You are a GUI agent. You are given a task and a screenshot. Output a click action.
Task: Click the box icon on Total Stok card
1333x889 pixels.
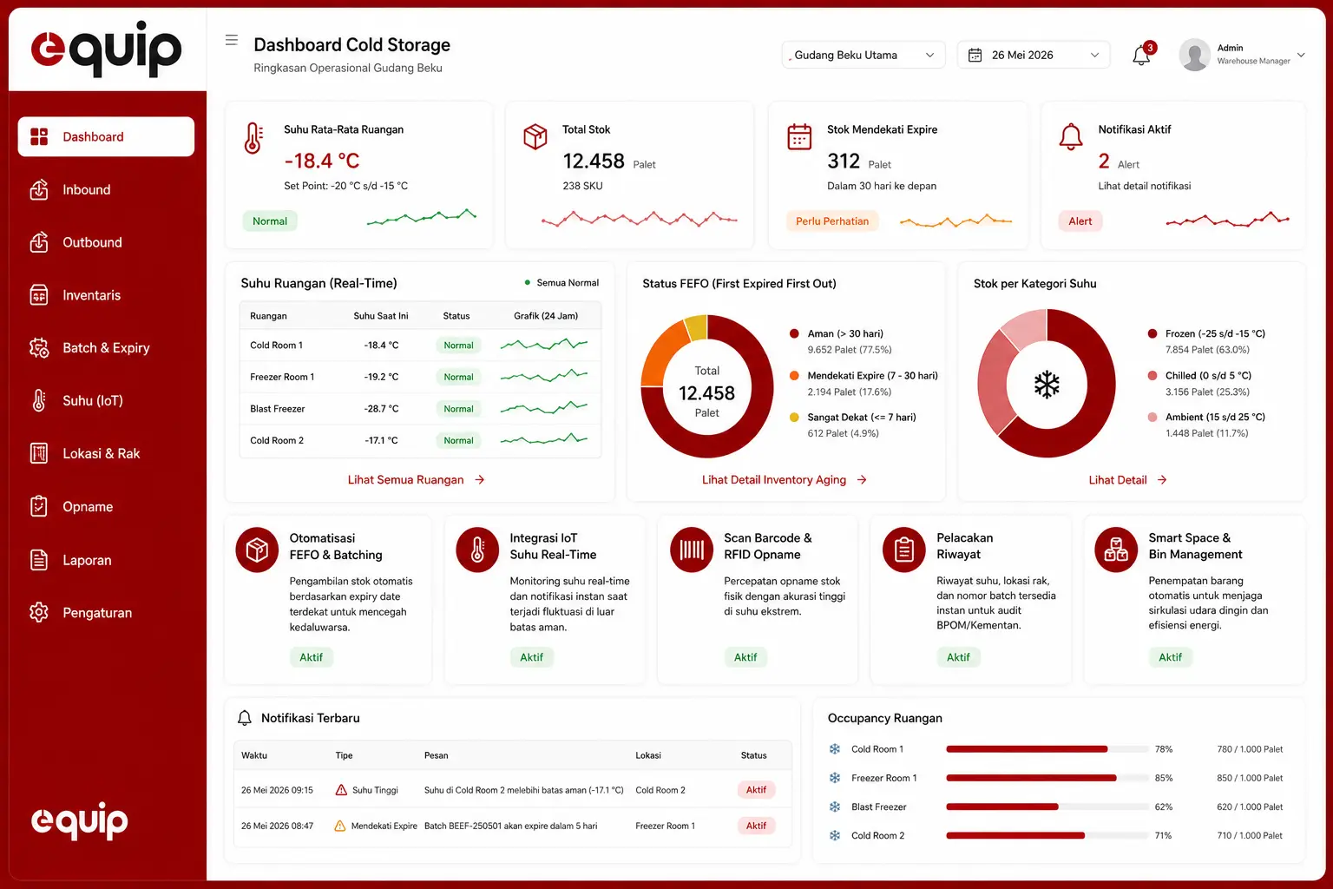point(535,136)
